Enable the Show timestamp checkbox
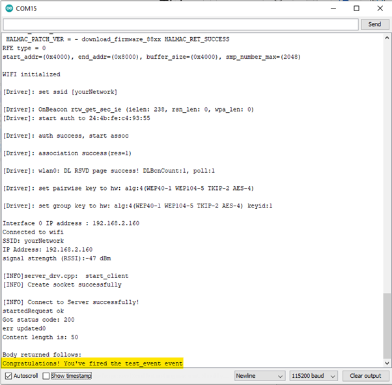Viewport: 392px width, 385px height. point(46,376)
